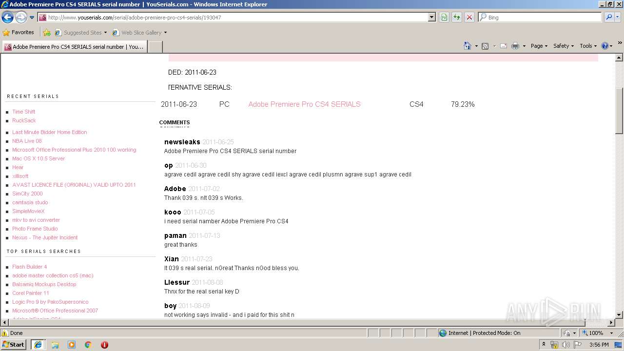
Task: Open a new blank tab
Action: tap(155, 47)
